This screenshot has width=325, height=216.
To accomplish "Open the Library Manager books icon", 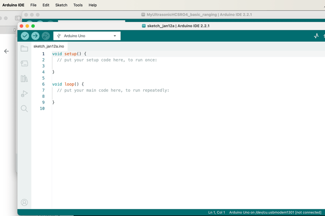I will click(24, 78).
